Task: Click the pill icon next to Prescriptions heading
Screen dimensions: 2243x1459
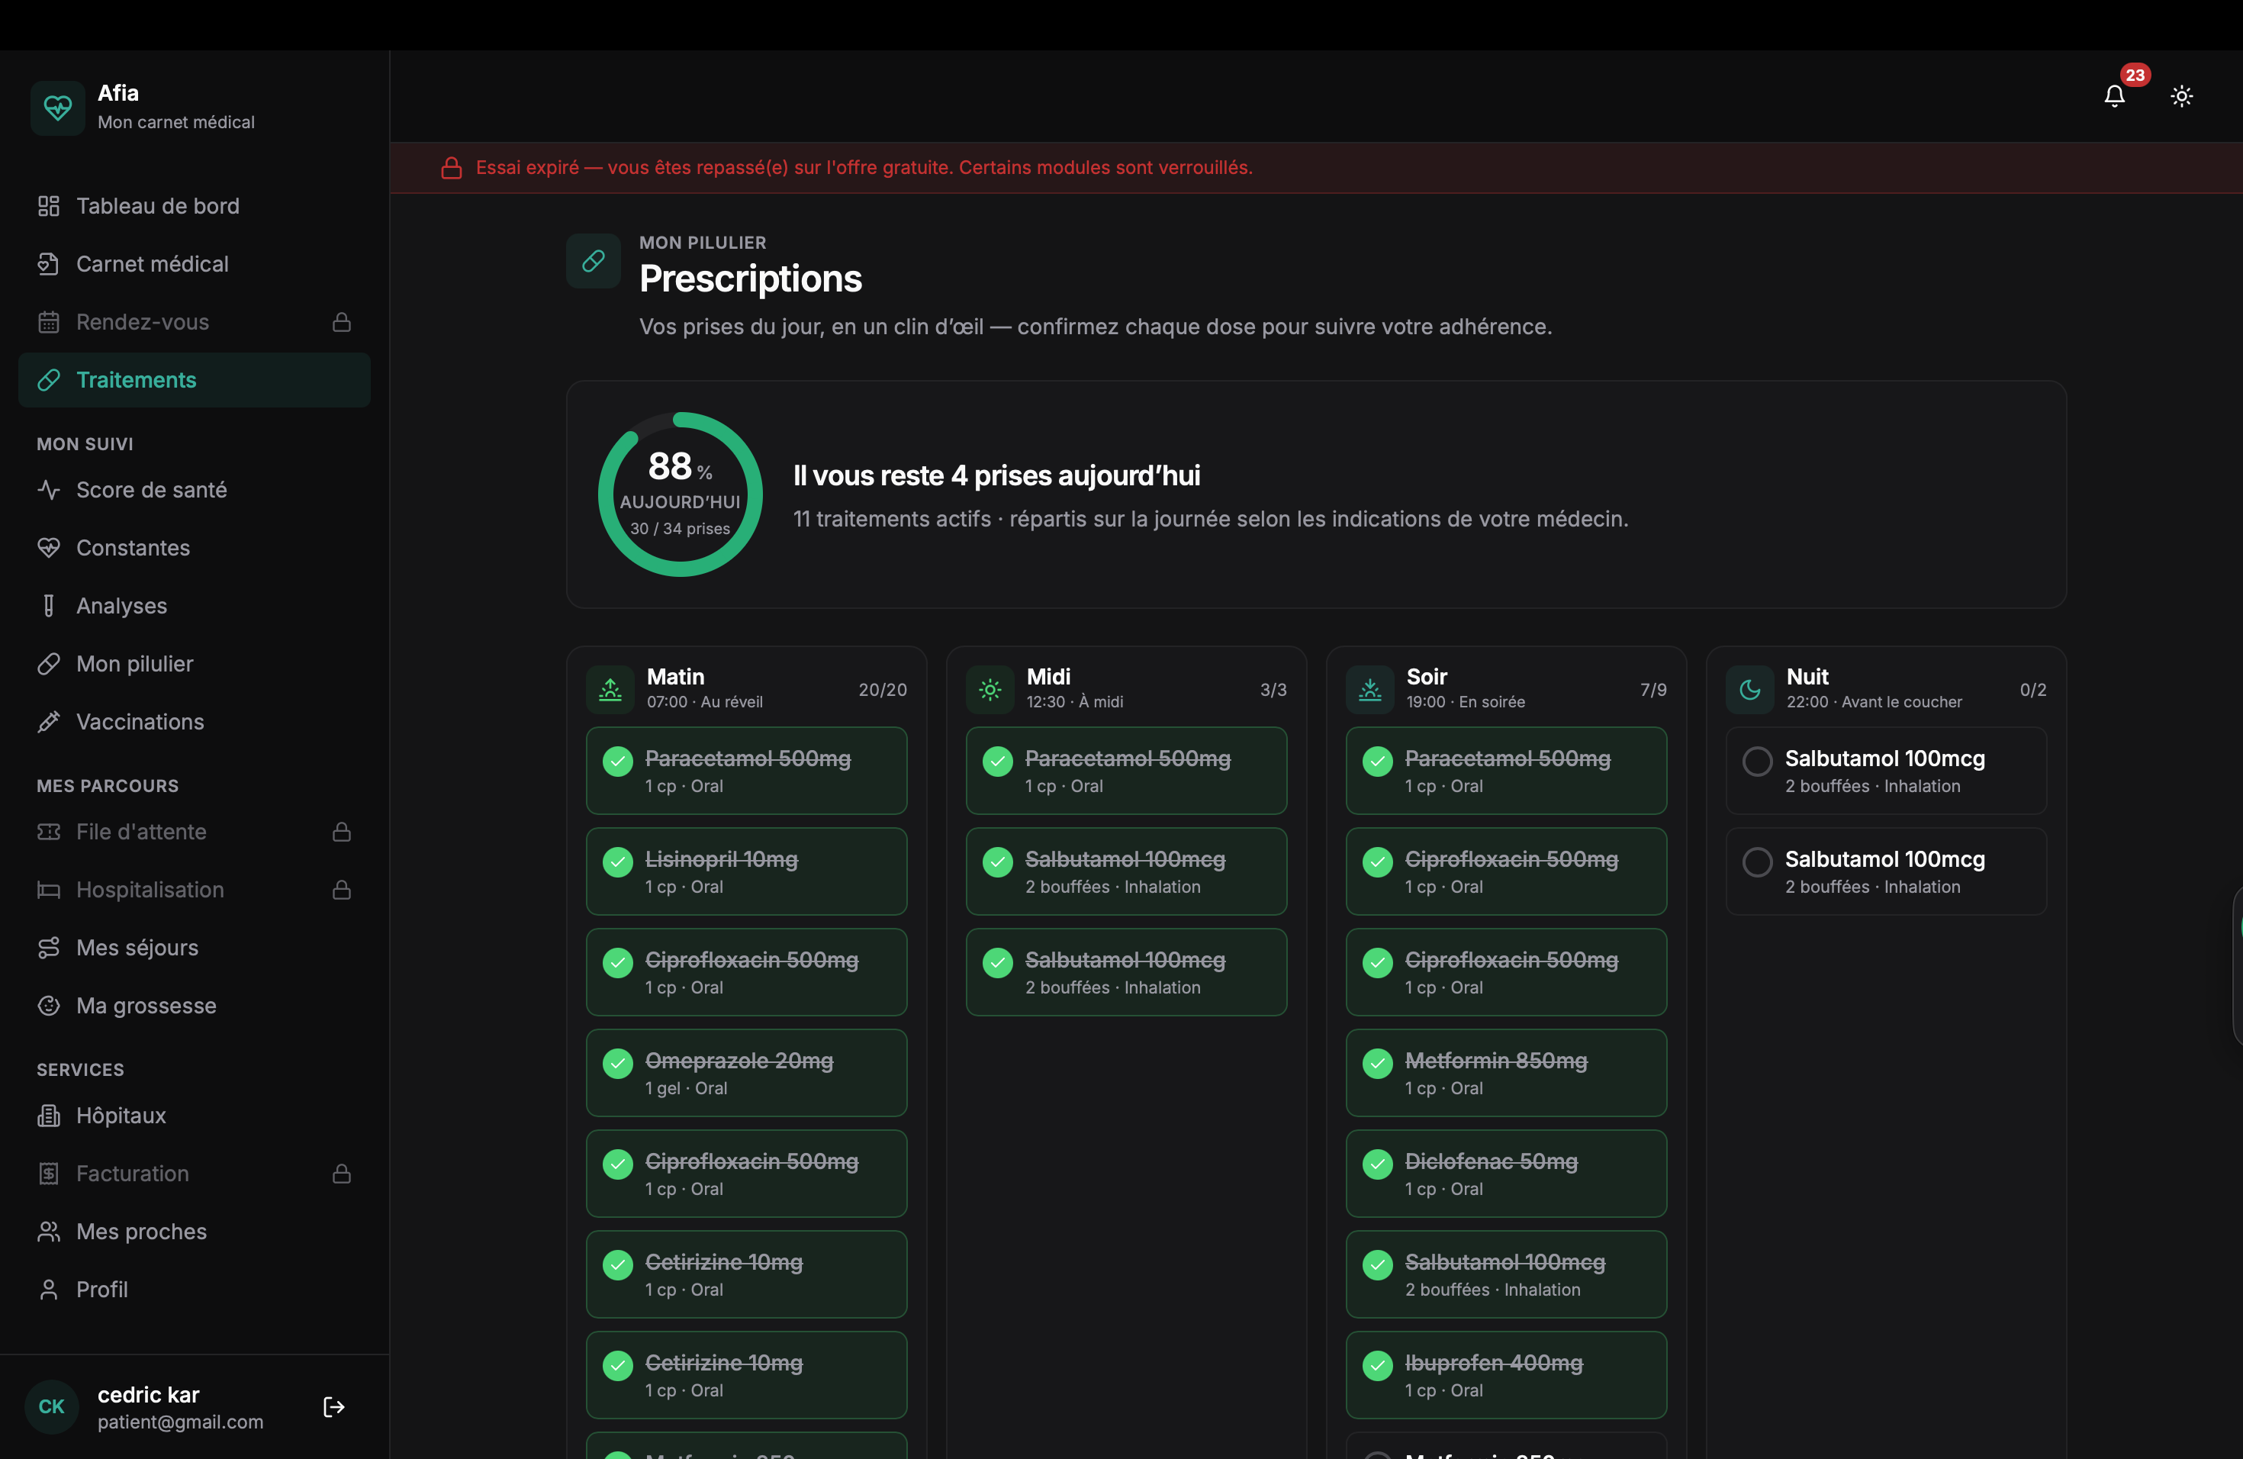Action: point(593,261)
